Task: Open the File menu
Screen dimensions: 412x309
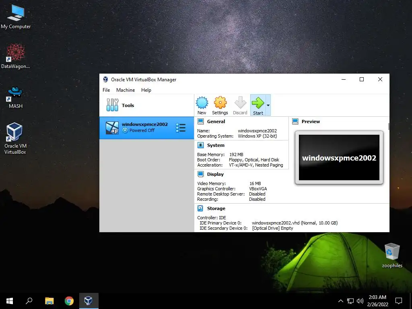Action: [106, 90]
